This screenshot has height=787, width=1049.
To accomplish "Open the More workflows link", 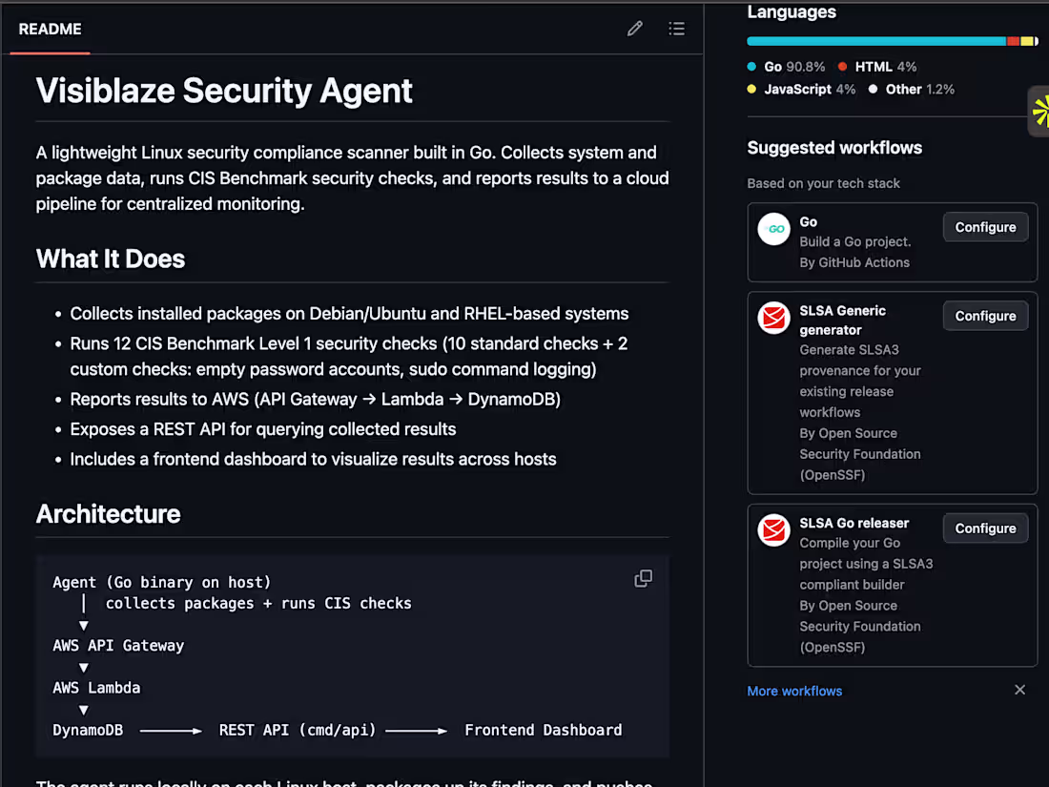I will (x=794, y=691).
